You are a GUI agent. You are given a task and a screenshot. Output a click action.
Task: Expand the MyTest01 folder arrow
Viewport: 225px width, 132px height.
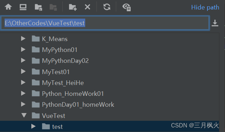(23, 71)
